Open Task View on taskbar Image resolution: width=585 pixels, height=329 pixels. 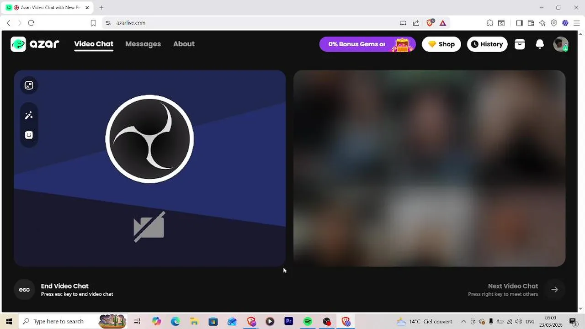coord(137,321)
